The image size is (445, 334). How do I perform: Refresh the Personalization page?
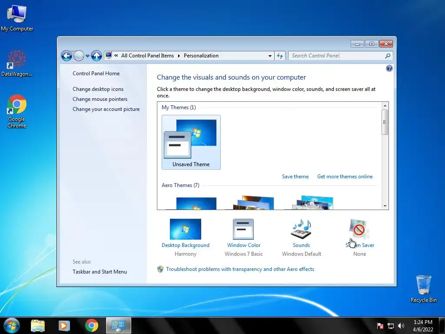tap(280, 56)
